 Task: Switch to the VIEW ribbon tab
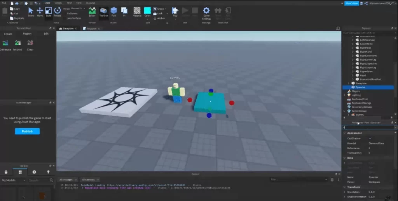click(79, 3)
